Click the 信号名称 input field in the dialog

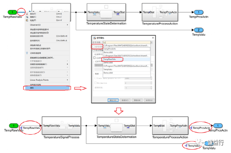pos(126,42)
